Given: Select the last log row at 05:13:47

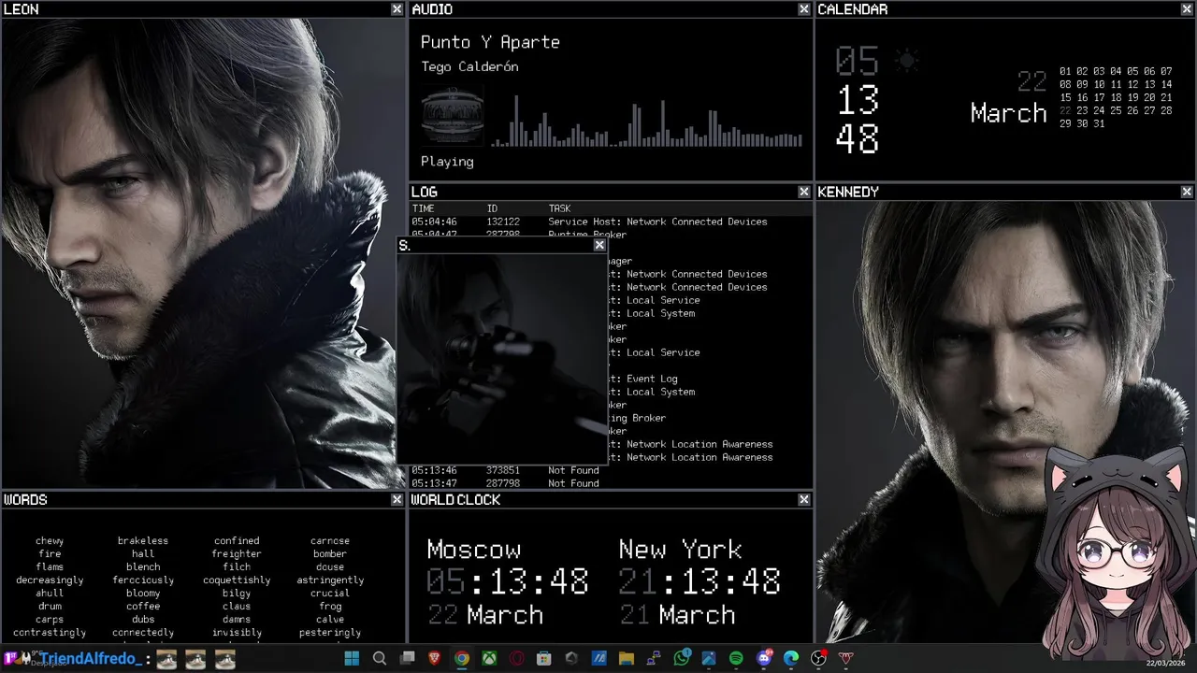Looking at the screenshot, I should (612, 483).
